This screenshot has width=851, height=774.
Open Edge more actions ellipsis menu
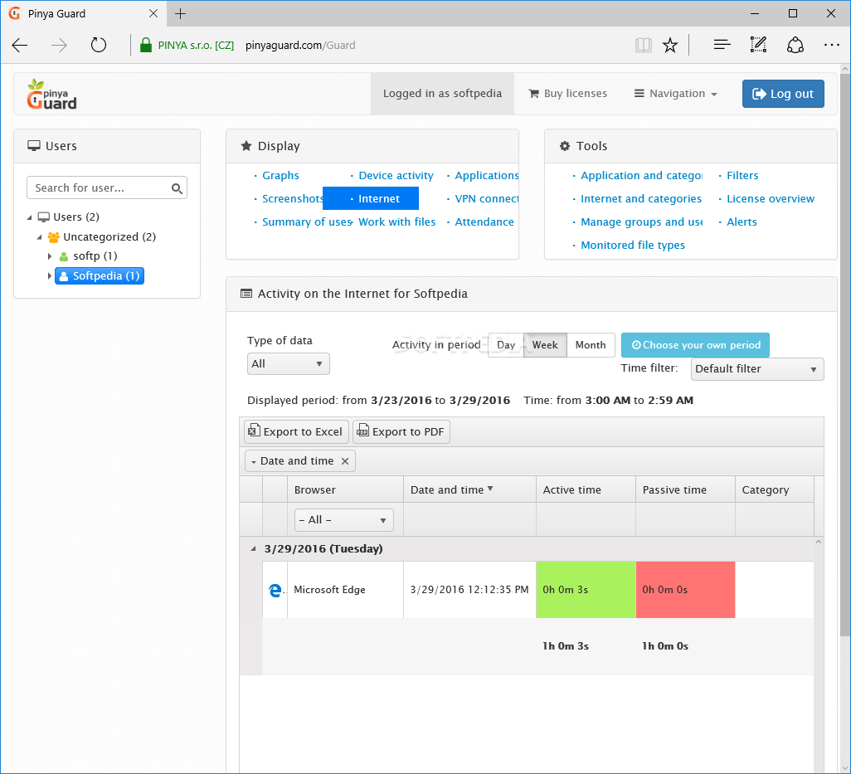[831, 45]
